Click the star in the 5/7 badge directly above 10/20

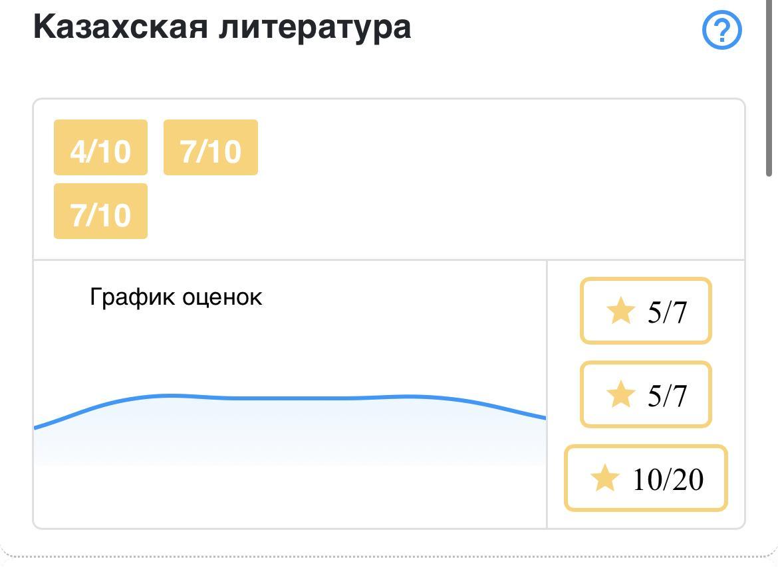click(620, 394)
